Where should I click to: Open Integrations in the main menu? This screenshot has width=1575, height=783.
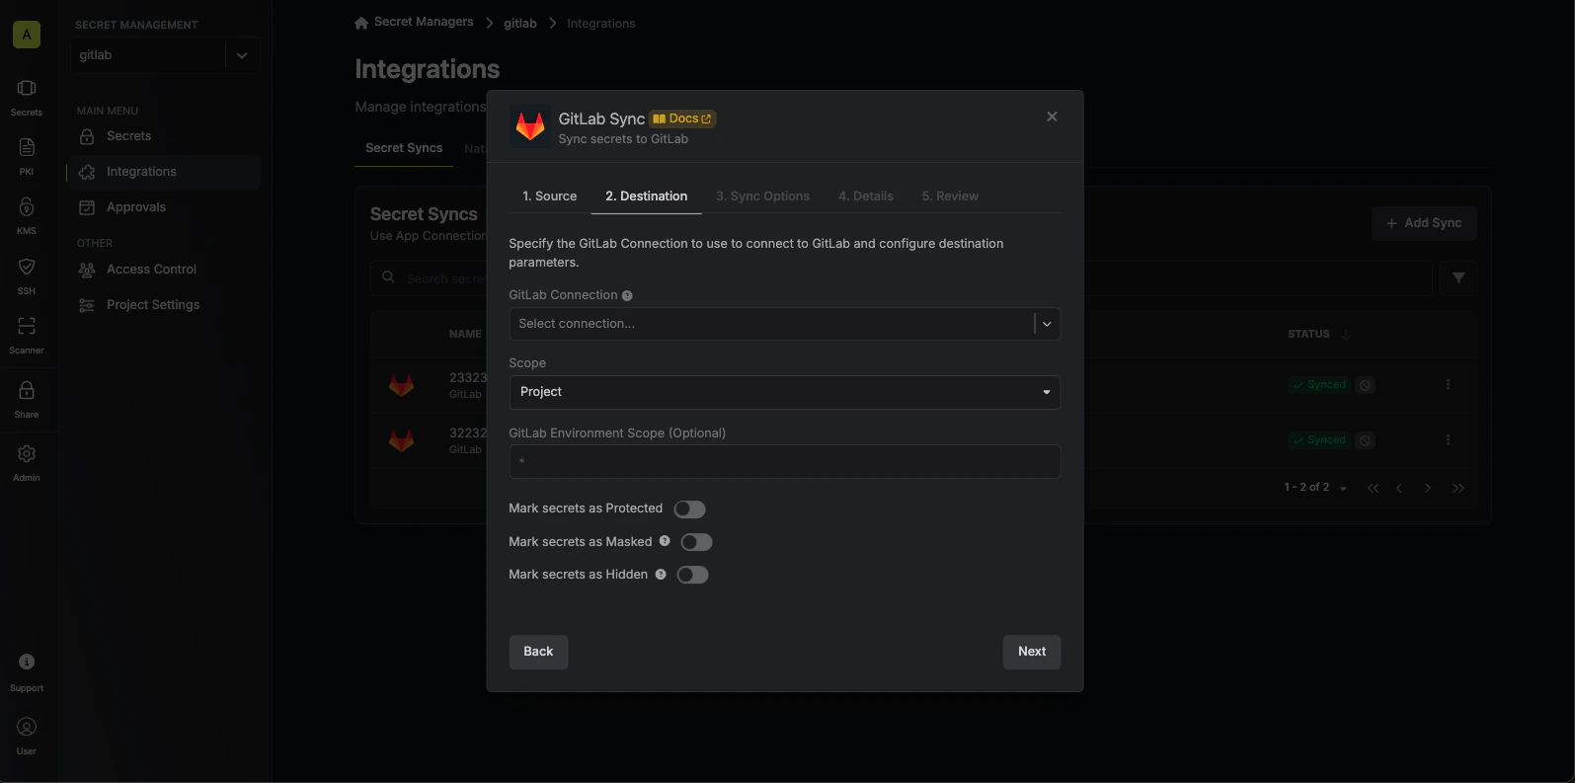(x=165, y=172)
